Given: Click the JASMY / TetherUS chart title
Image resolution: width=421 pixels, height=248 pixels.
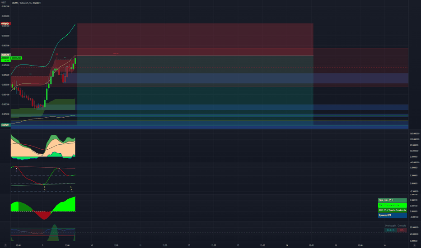Looking at the screenshot, I should tap(26, 3).
